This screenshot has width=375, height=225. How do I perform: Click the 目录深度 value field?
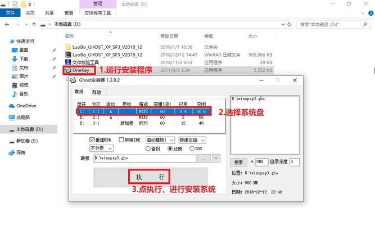coord(294,162)
